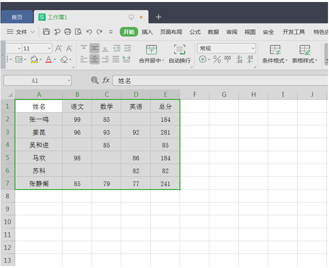Expand the quick access toolbar customization arrow
The image size is (329, 268).
click(111, 32)
